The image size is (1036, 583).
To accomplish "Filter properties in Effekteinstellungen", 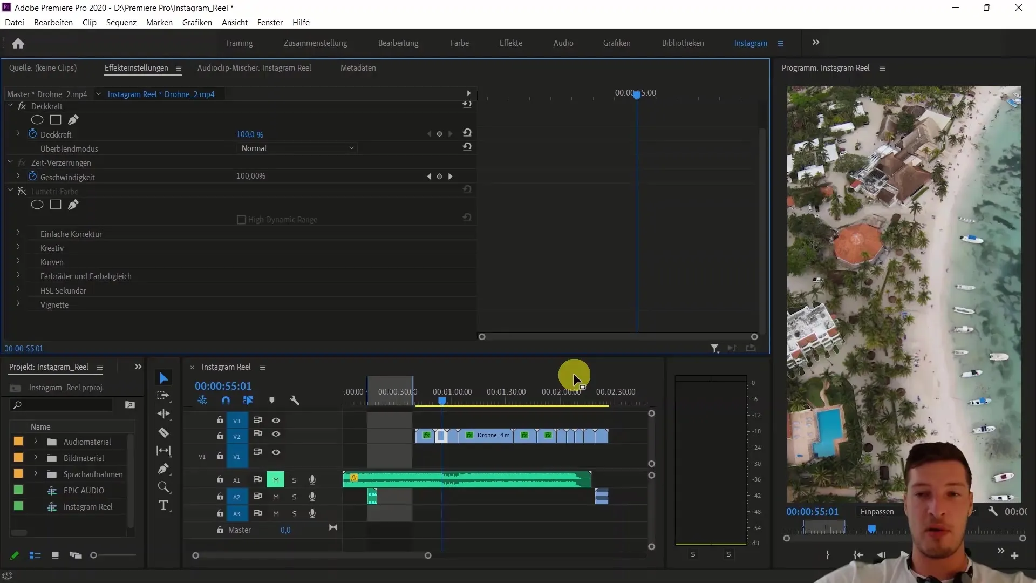I will [x=714, y=349].
